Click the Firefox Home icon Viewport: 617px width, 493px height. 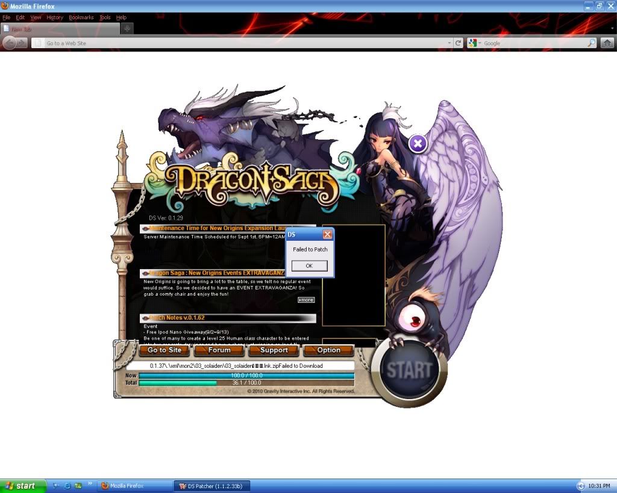tap(607, 43)
